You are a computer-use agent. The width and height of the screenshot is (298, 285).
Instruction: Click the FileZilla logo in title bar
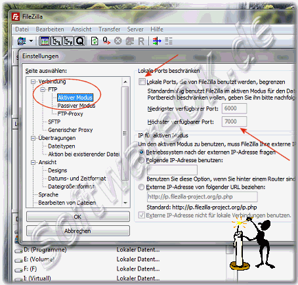point(16,16)
